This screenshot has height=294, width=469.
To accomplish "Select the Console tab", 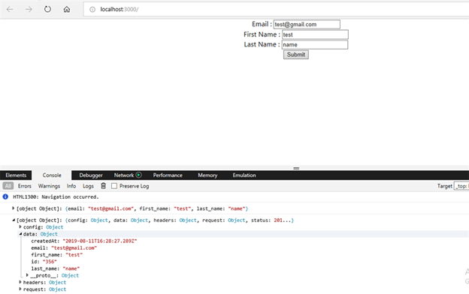I will [52, 175].
